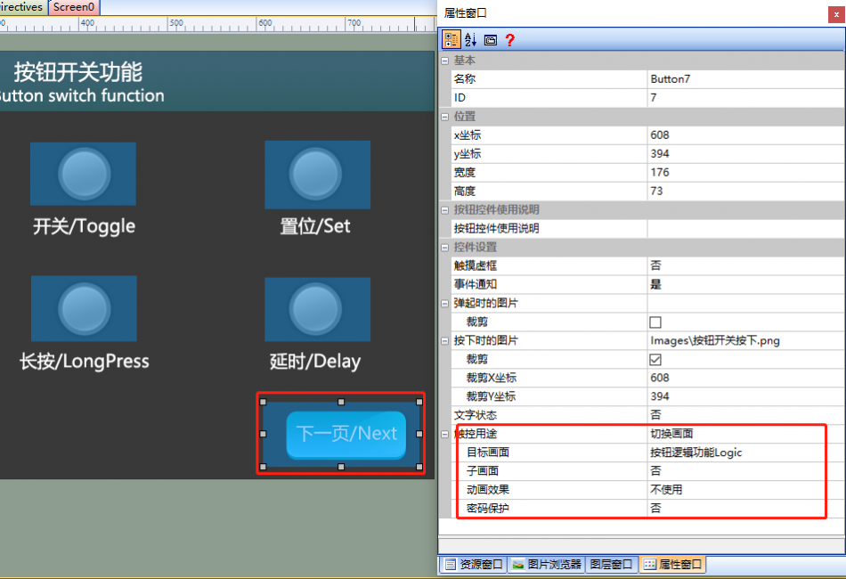Uncheck 裁剪 checkbox under 按下时的图片
The image size is (846, 579).
[655, 359]
